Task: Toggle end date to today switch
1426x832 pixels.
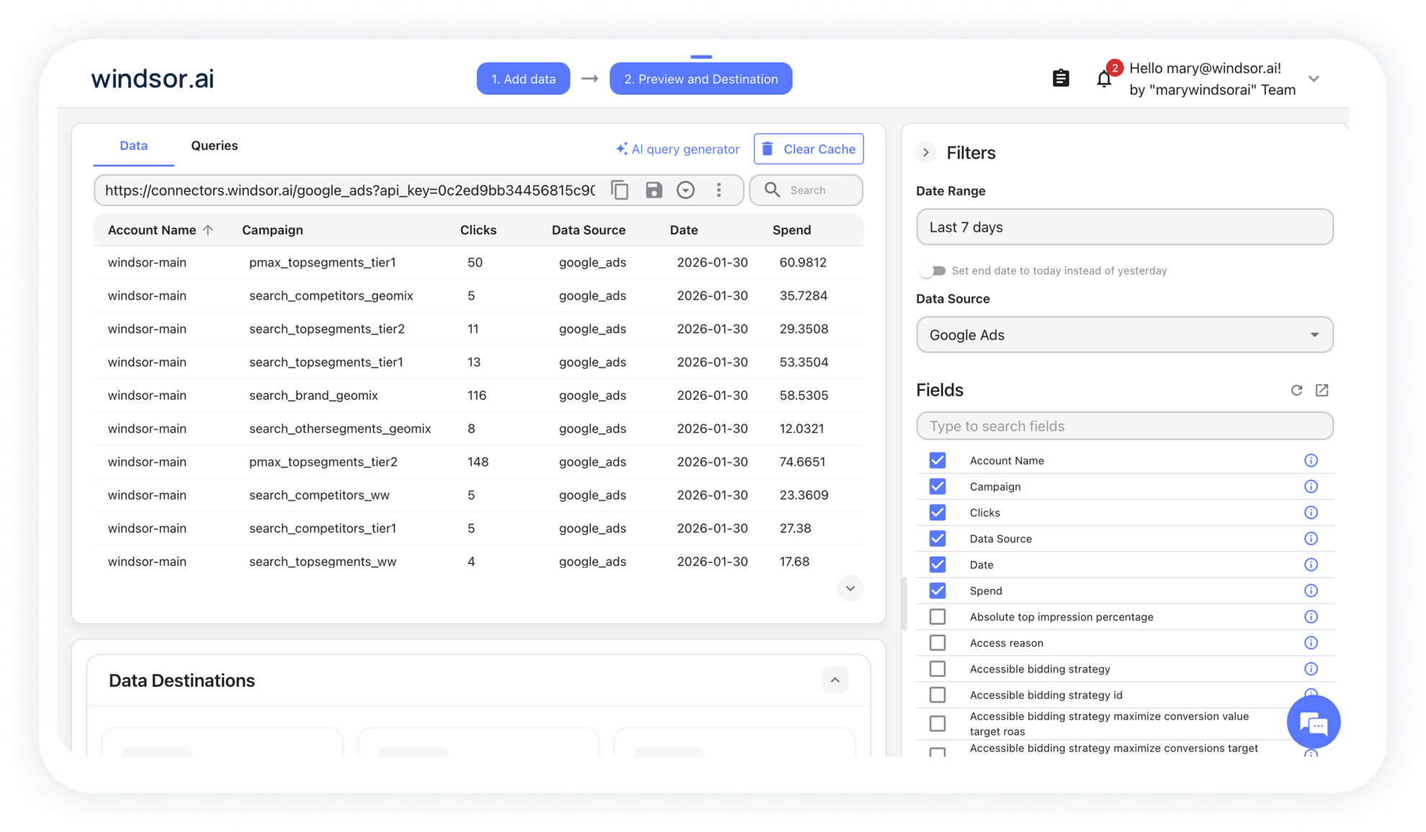Action: click(x=933, y=271)
